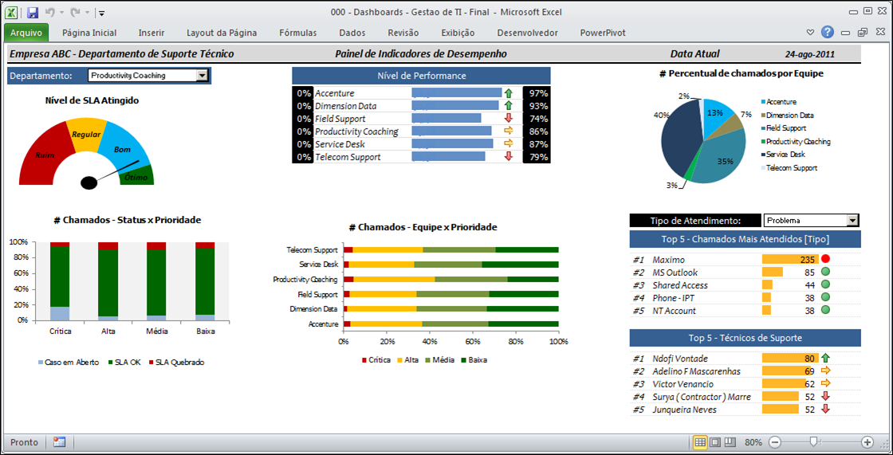This screenshot has height=455, width=893.
Task: Click the green circle next to Phone - IPT
Action: click(x=826, y=297)
